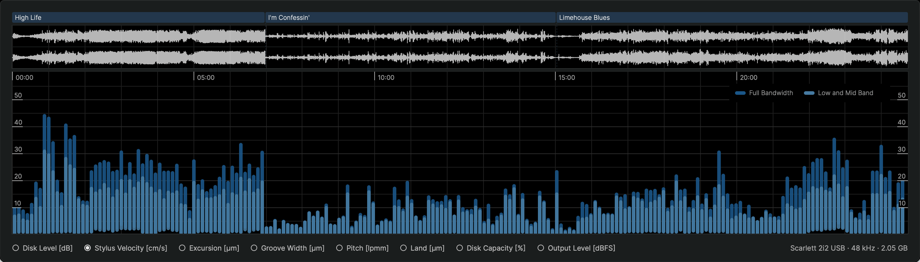
Task: Click the upper waveform in High Life
Action: coord(138,36)
